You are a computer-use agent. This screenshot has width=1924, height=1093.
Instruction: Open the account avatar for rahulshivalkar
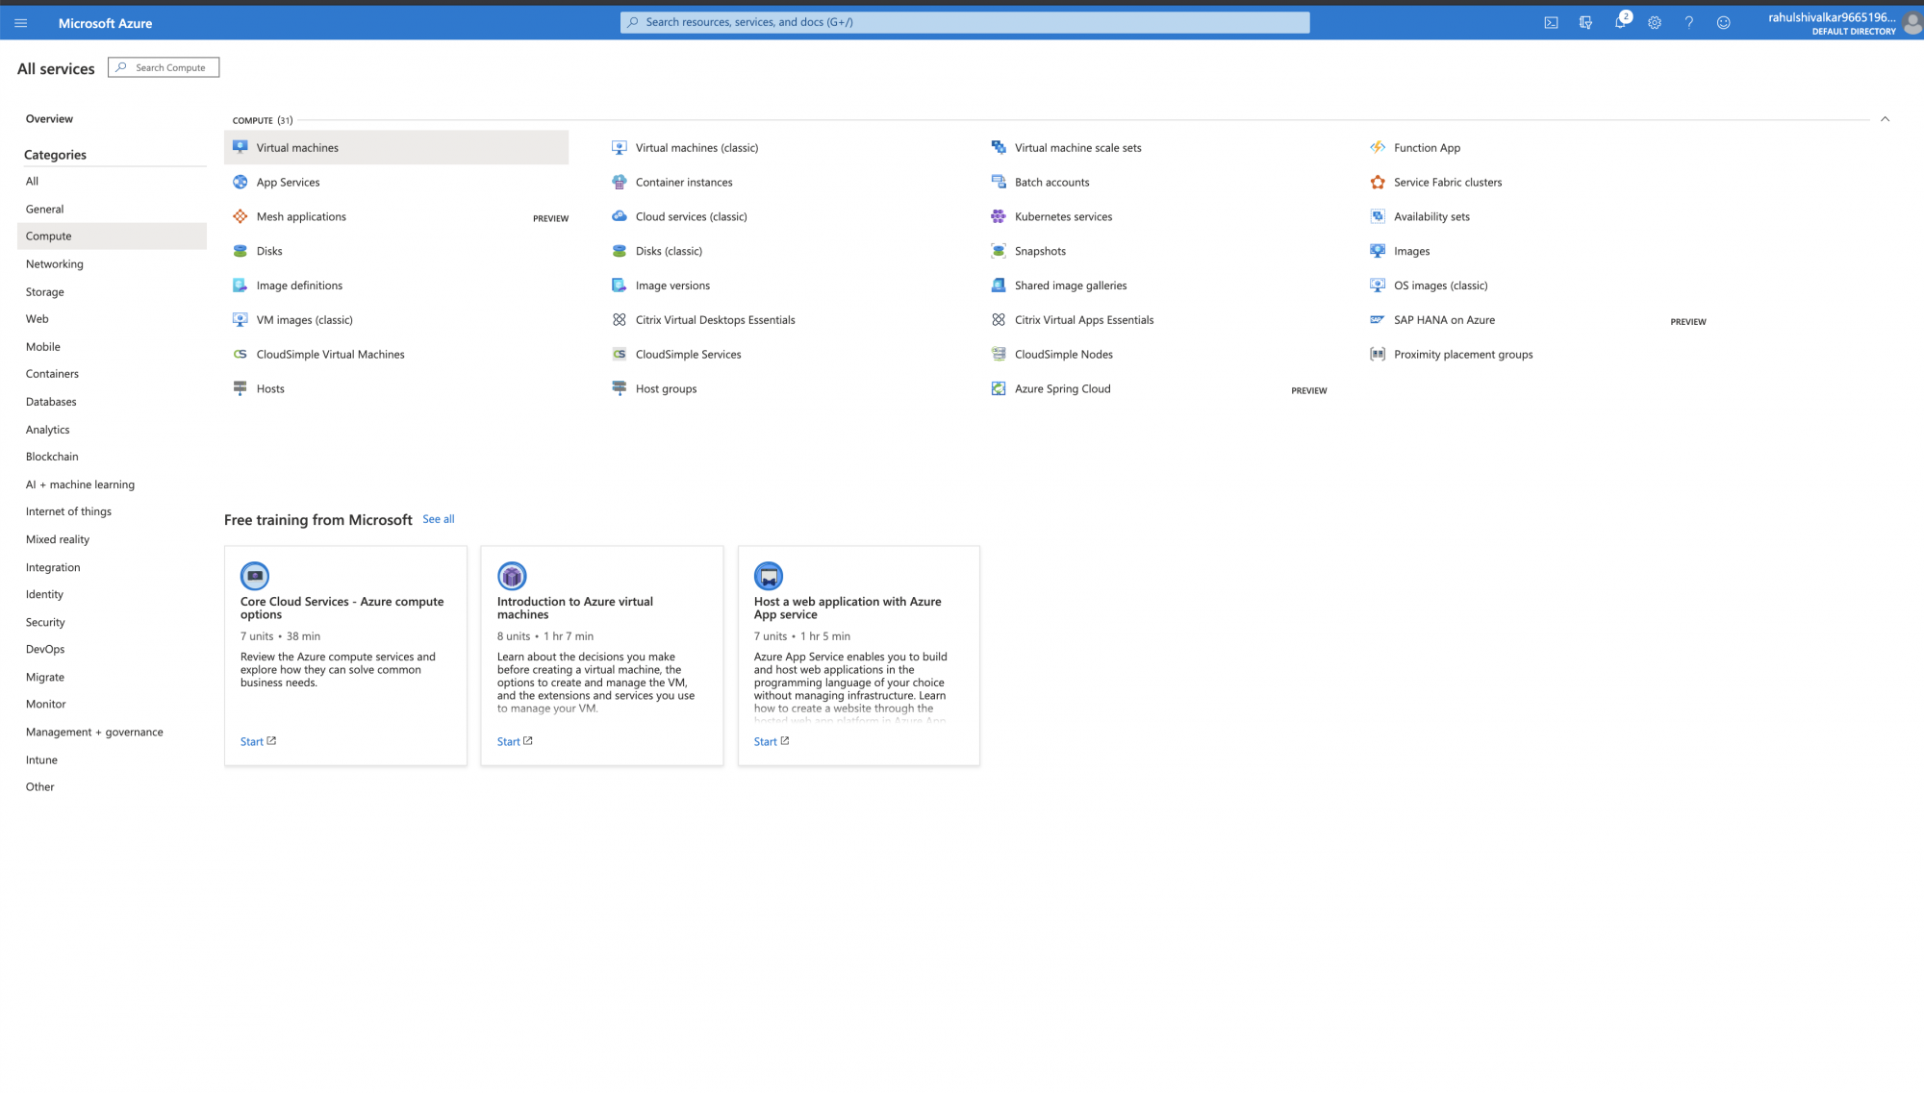1912,23
